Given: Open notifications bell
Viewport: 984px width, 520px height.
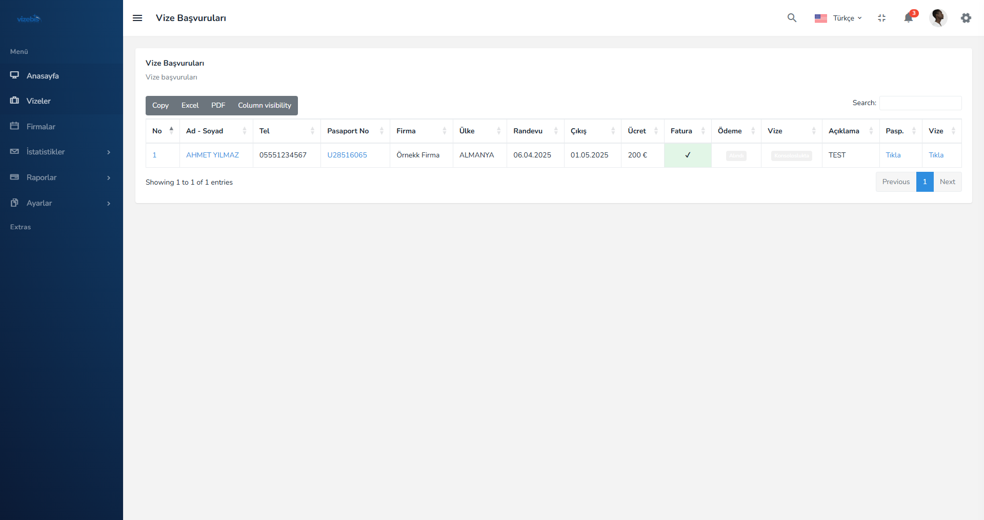Looking at the screenshot, I should (909, 18).
